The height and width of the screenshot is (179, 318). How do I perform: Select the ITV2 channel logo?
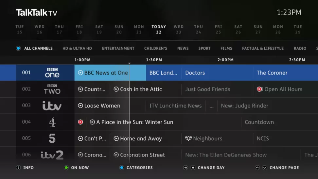tap(52, 155)
